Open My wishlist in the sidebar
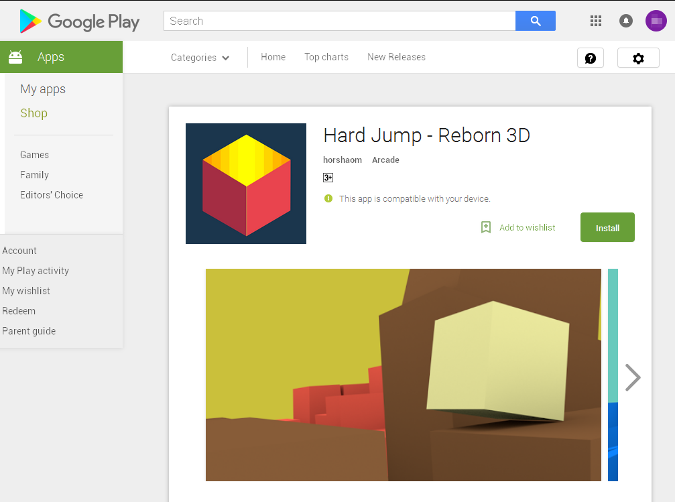The image size is (675, 502). pos(26,291)
